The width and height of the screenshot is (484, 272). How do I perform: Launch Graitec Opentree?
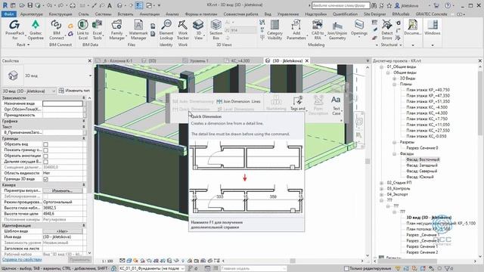(36, 29)
